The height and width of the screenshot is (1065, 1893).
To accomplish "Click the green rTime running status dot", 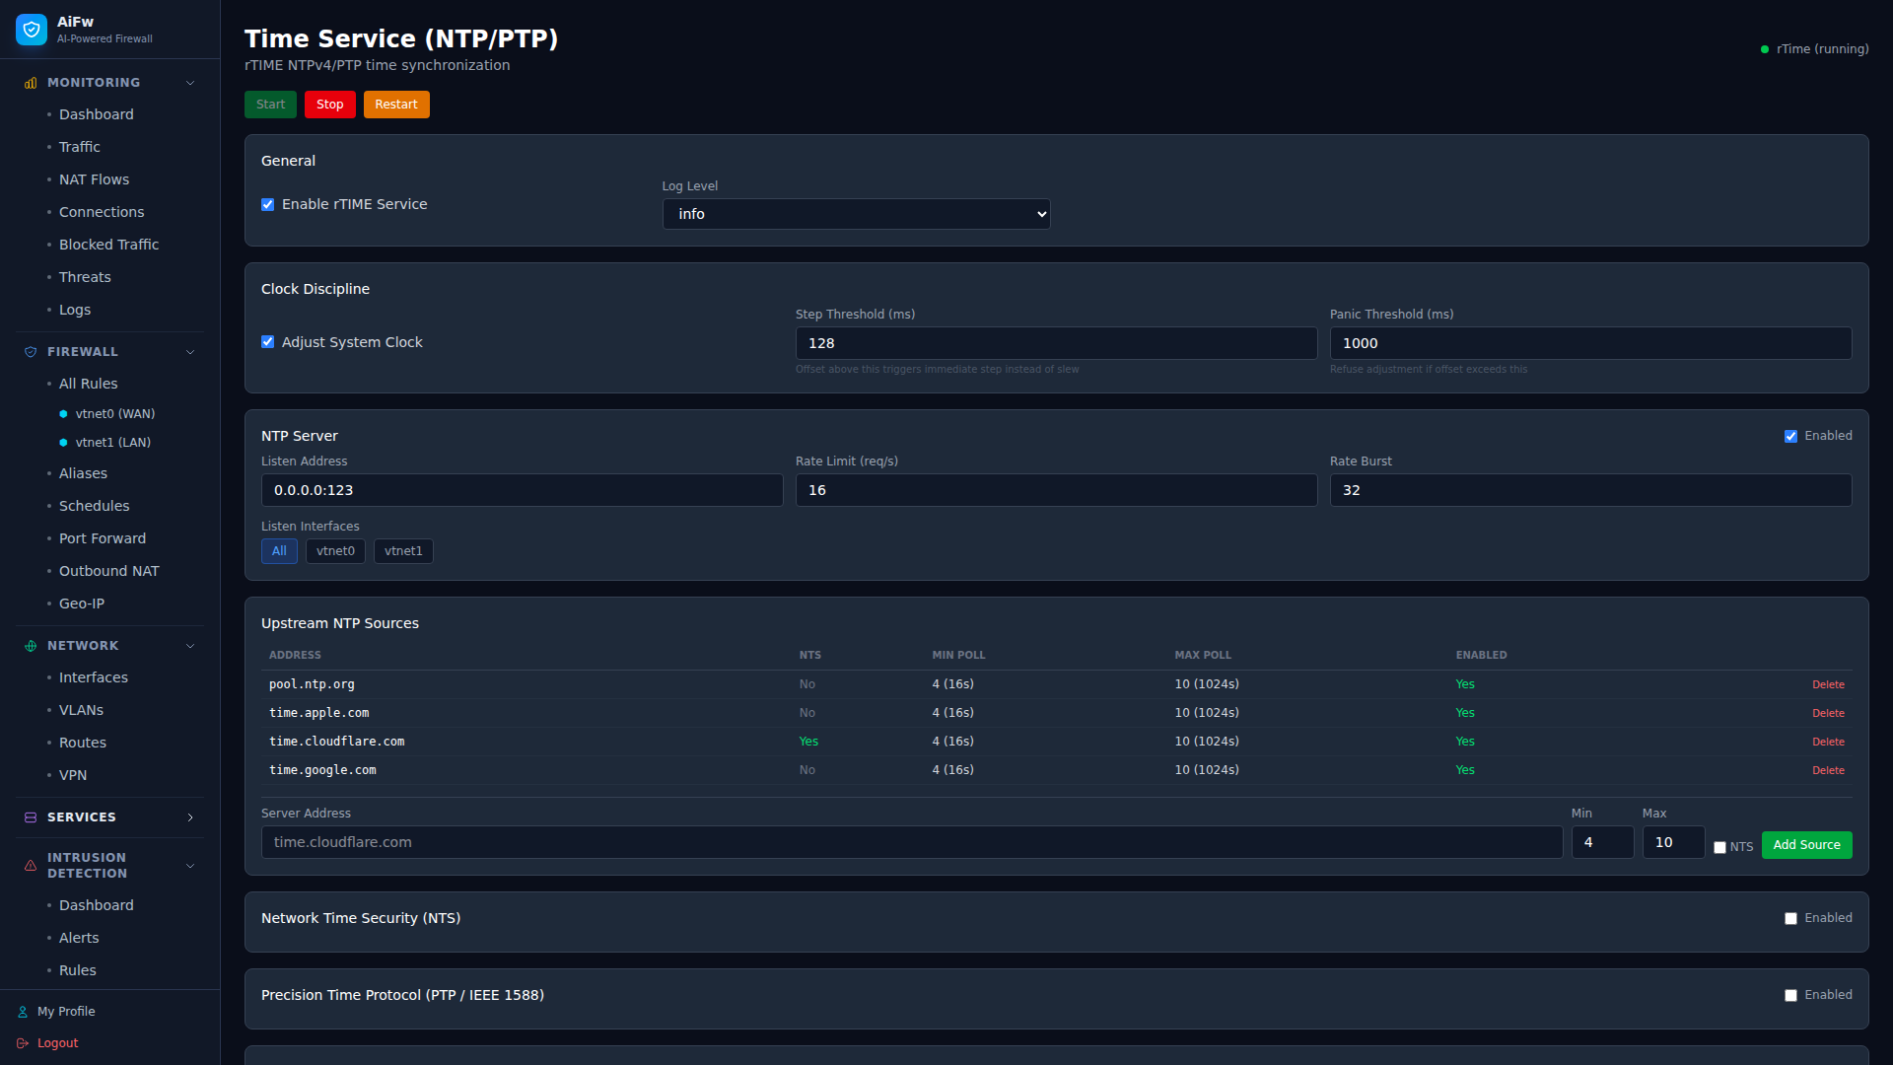I will [x=1765, y=49].
